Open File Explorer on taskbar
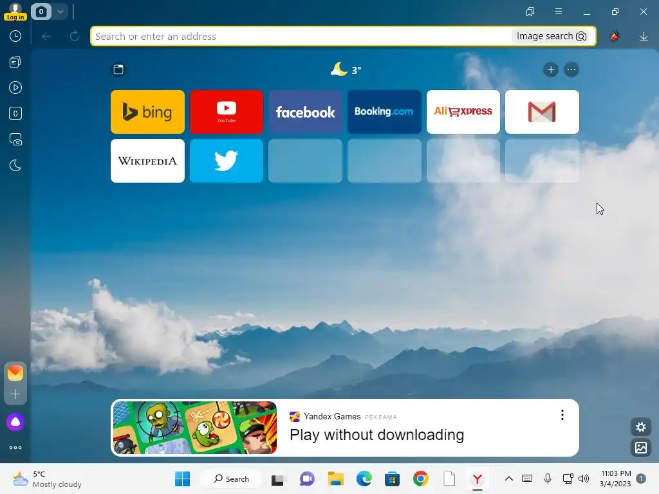This screenshot has width=659, height=494. tap(335, 479)
